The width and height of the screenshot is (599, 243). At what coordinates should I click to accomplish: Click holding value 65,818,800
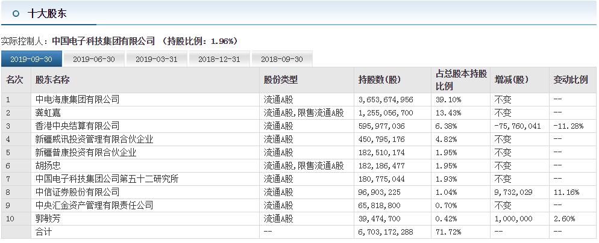point(379,205)
